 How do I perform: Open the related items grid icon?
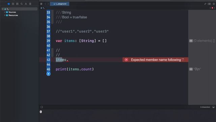(41, 4)
